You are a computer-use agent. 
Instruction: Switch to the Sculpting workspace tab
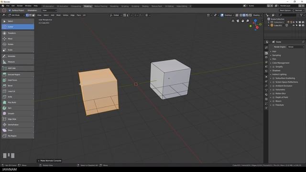coord(135,6)
